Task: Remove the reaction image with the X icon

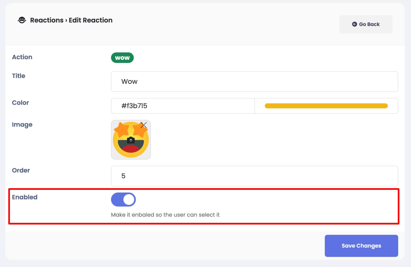Action: 143,125
